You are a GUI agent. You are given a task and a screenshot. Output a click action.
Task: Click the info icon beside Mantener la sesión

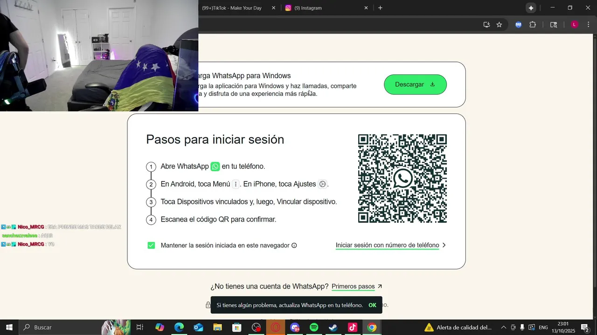point(294,245)
